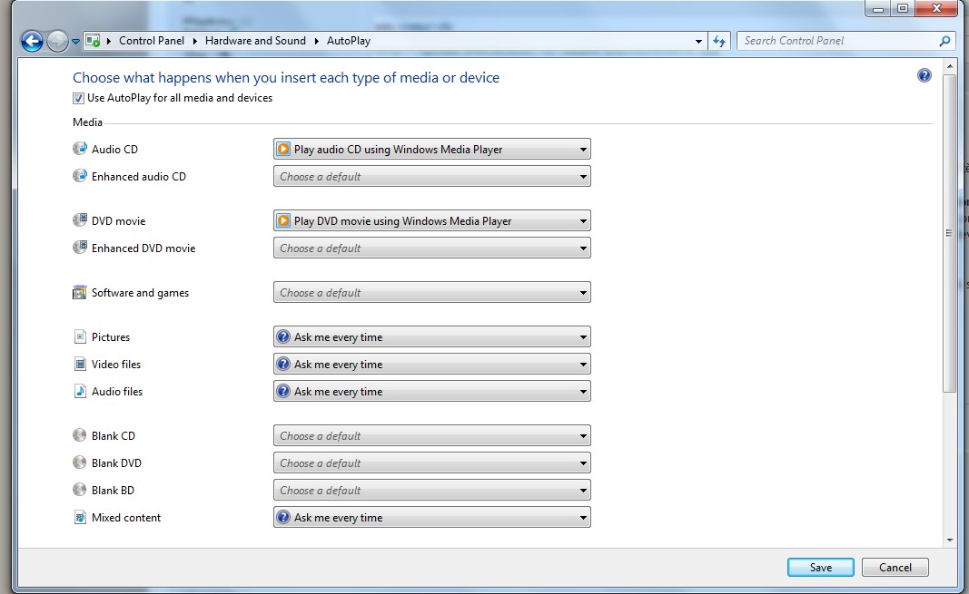
Task: Uncheck Use AutoPlay for all media
Action: tap(79, 98)
